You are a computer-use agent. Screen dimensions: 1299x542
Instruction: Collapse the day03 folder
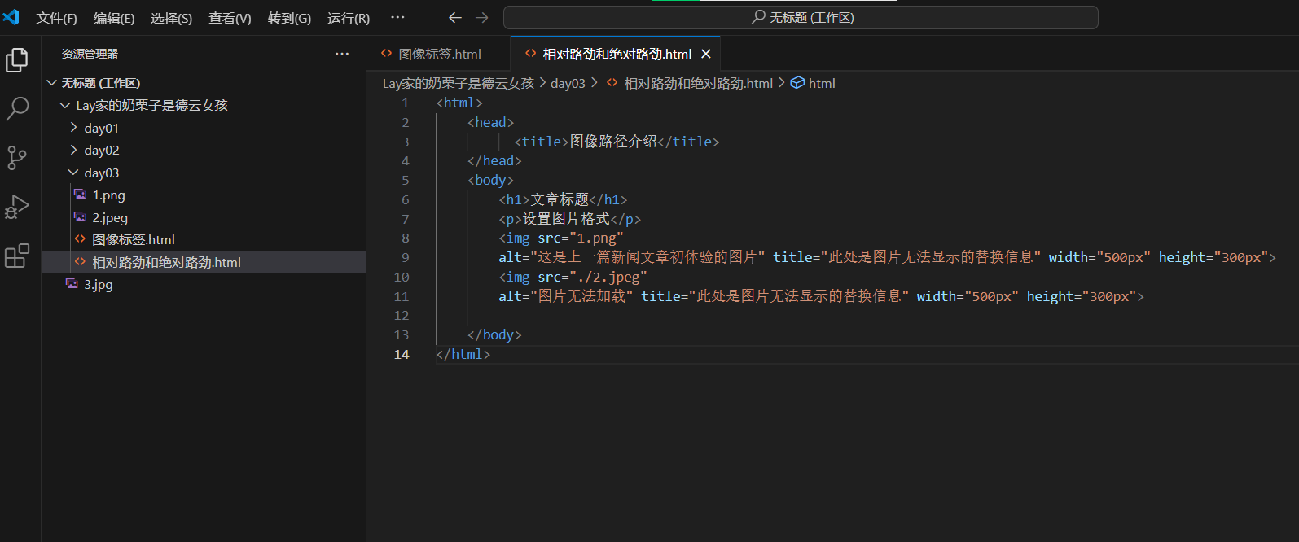(101, 173)
